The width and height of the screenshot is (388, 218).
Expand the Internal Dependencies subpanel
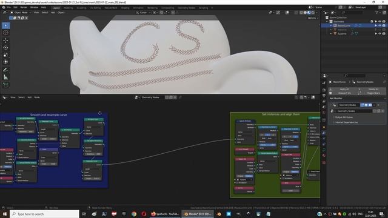pos(346,122)
